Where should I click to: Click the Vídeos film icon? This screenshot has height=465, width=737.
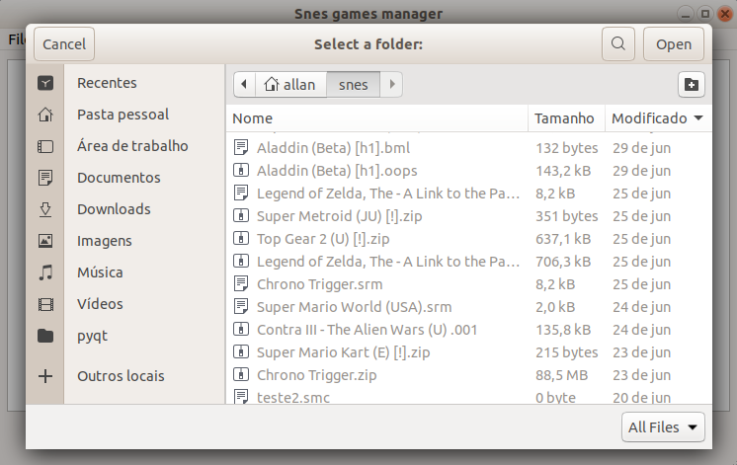45,304
